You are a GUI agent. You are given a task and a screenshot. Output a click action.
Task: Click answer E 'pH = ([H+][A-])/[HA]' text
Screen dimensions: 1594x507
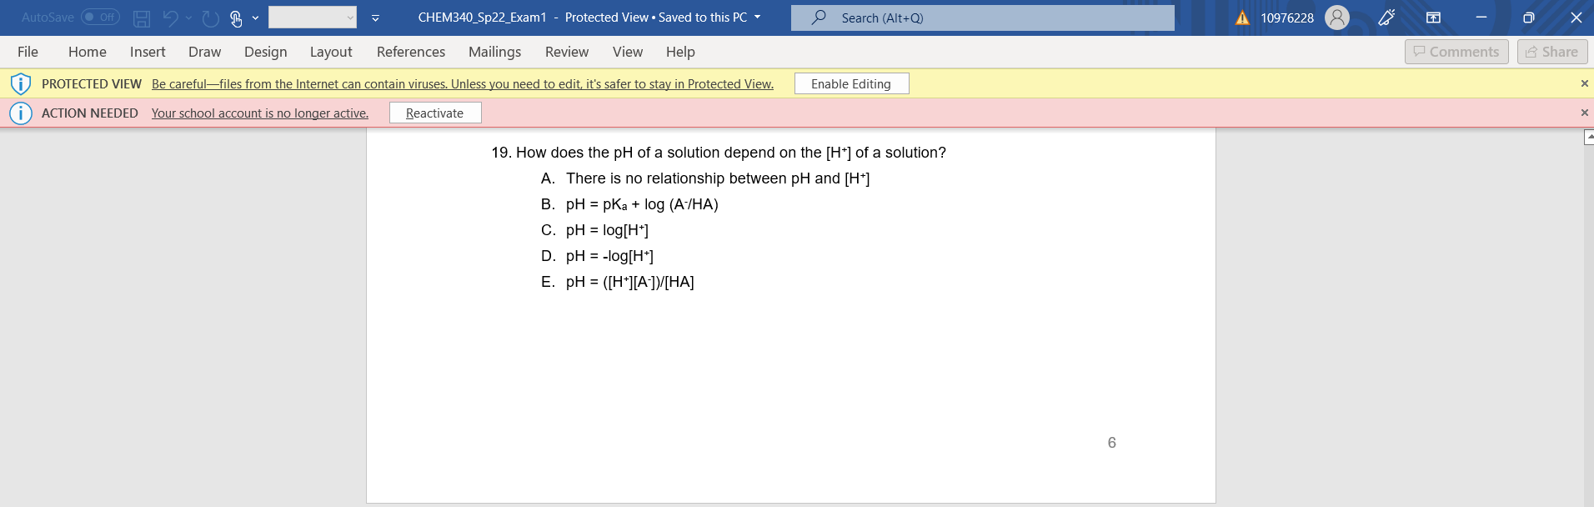click(x=630, y=282)
